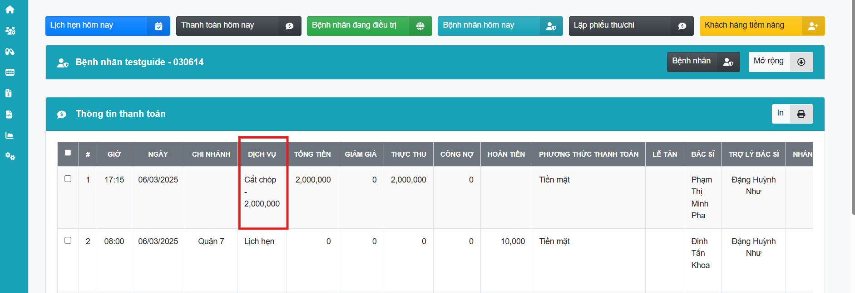Click the users management sidebar icon
855x293 pixels.
(10, 30)
